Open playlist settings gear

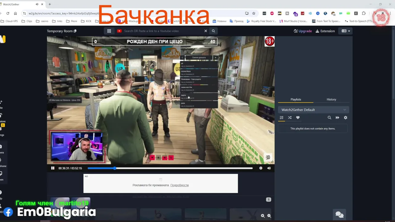[x=345, y=117]
